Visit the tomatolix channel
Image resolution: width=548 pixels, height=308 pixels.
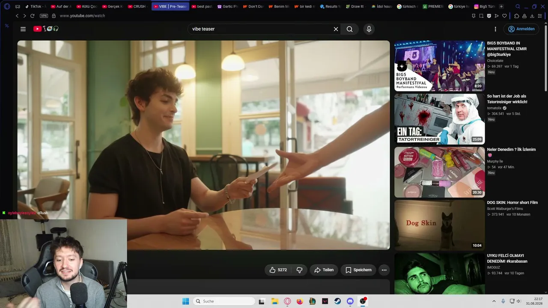[x=494, y=108]
